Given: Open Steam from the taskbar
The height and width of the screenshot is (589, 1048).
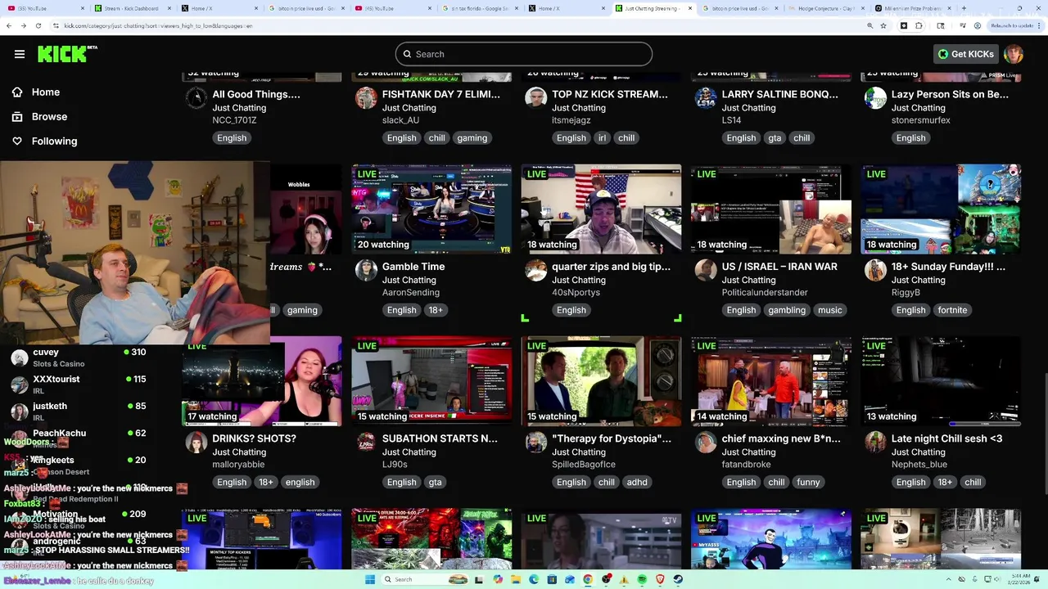Looking at the screenshot, I should (x=678, y=579).
